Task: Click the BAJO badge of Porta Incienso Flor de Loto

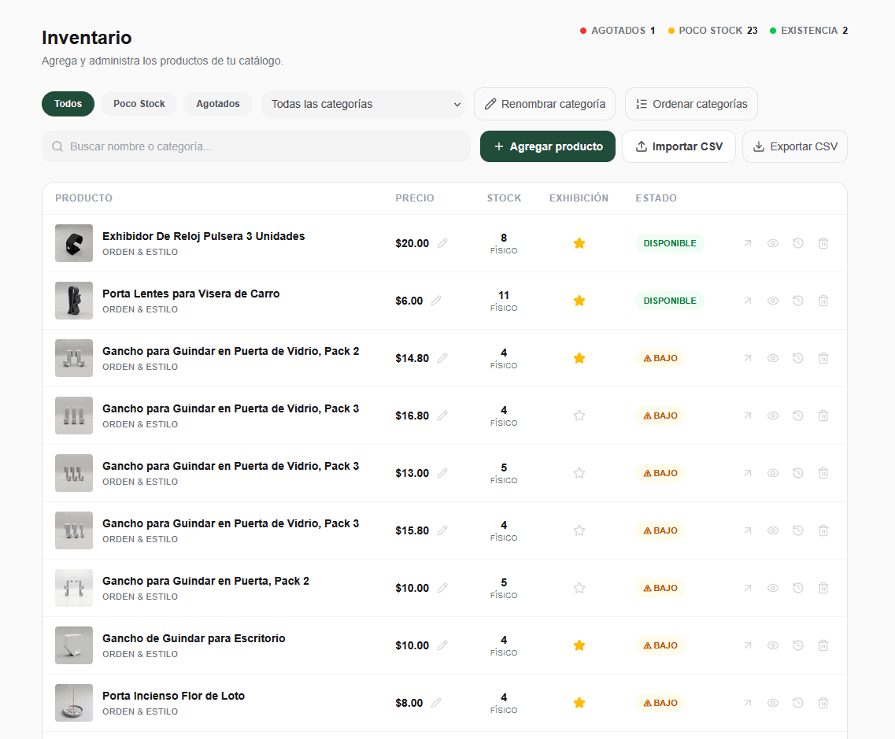Action: [x=660, y=703]
